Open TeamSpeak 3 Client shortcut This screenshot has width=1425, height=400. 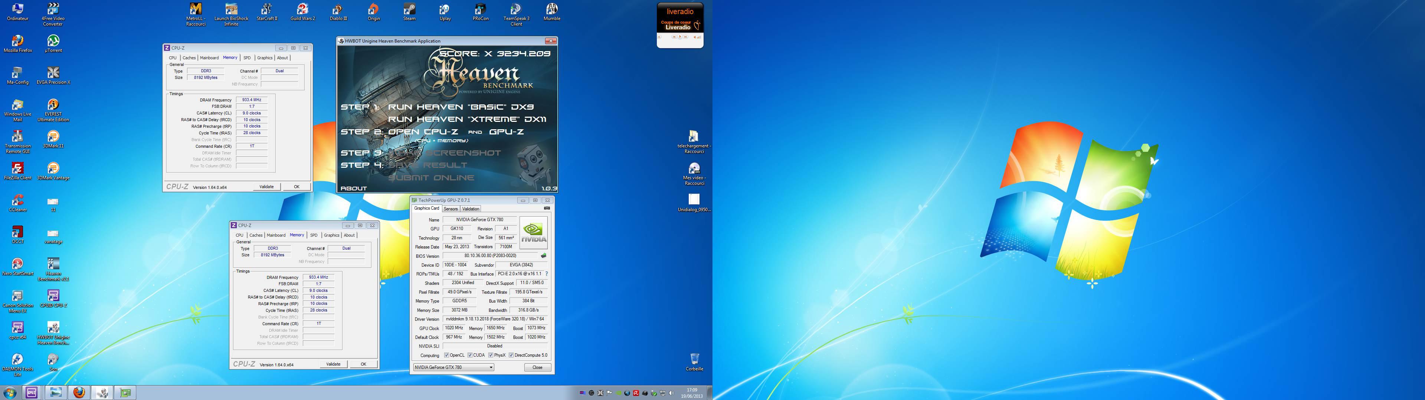click(x=516, y=14)
